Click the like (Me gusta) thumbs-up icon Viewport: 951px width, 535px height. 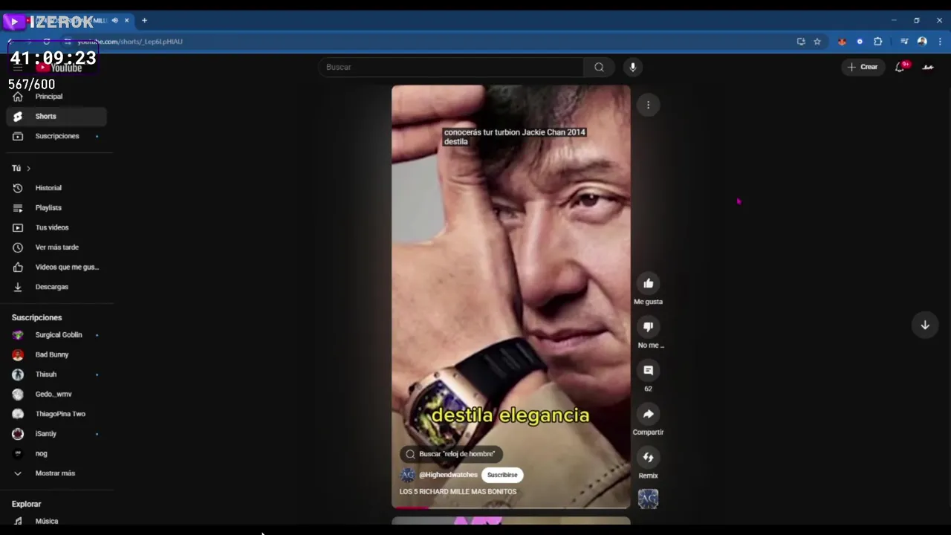[648, 283]
